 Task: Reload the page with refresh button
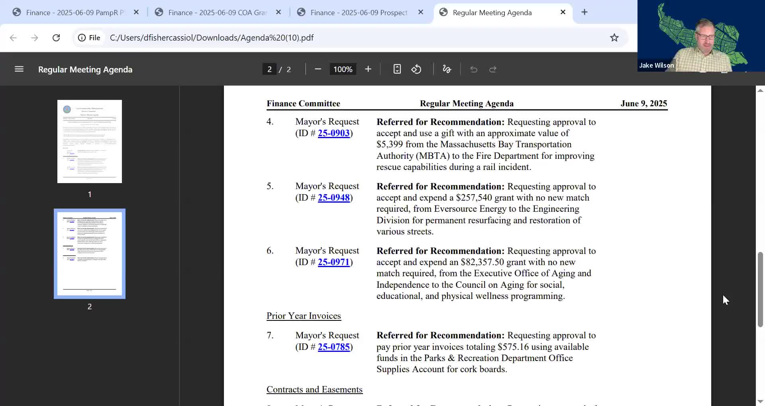coord(56,38)
